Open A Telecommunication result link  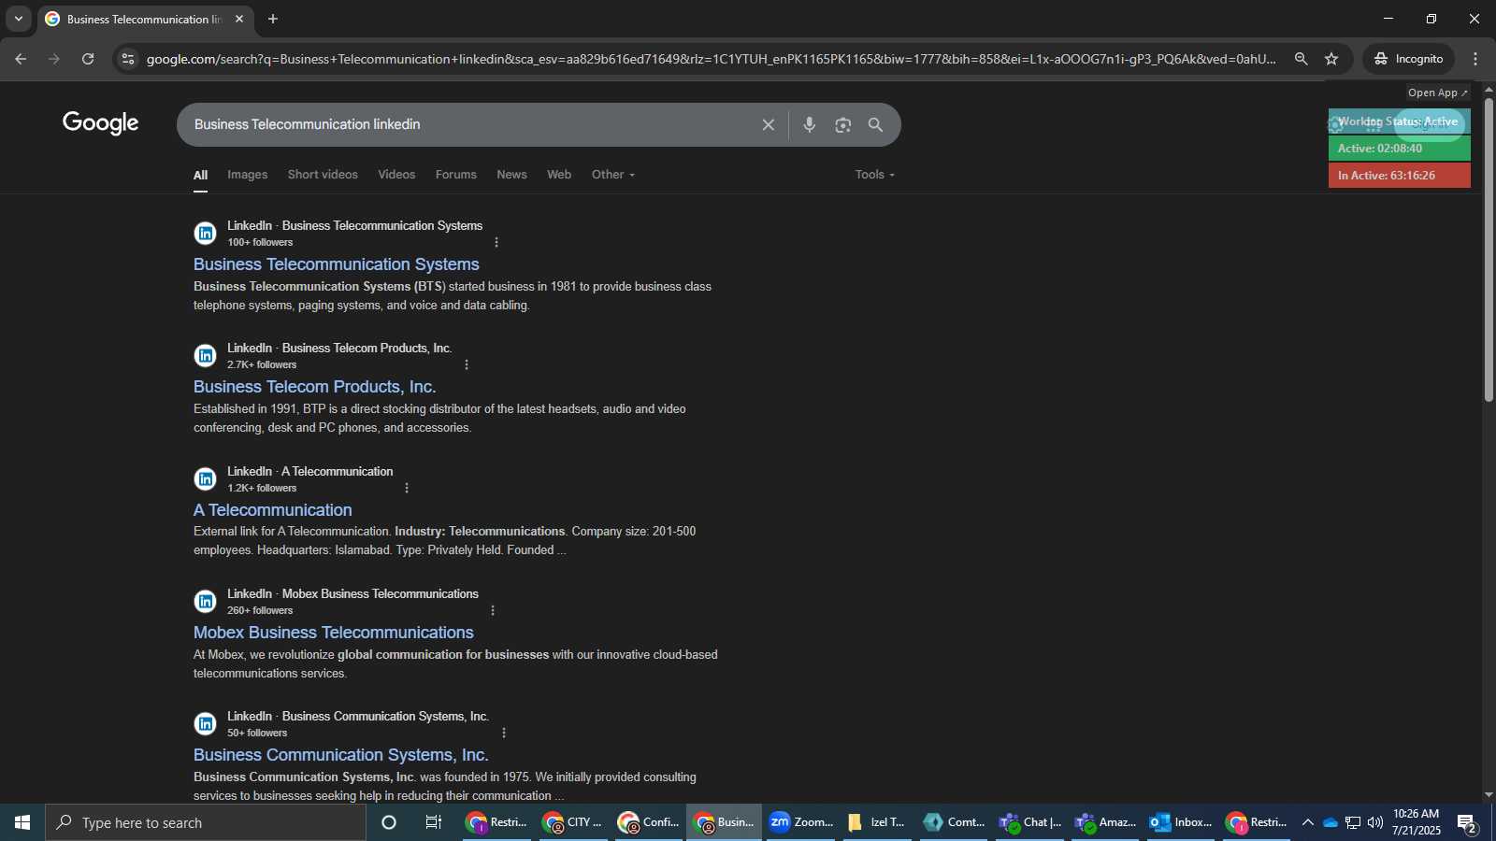(272, 510)
